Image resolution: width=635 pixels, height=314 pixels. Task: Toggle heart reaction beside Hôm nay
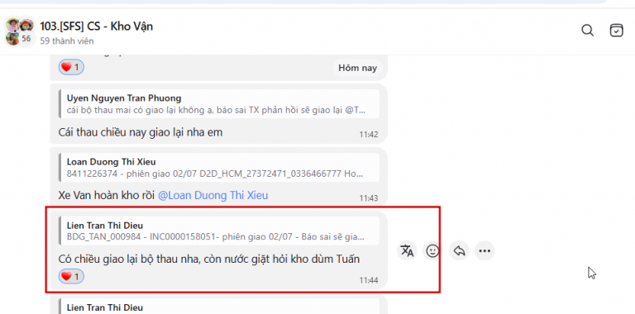[x=71, y=68]
